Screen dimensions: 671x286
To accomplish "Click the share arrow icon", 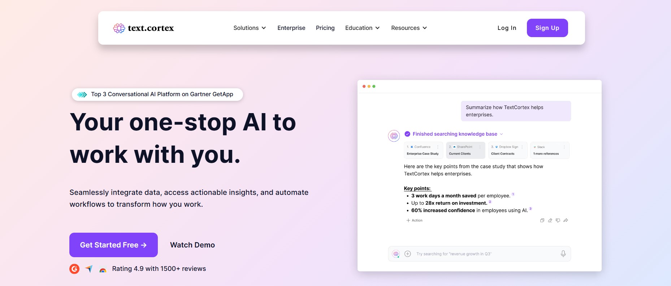I will coord(566,220).
